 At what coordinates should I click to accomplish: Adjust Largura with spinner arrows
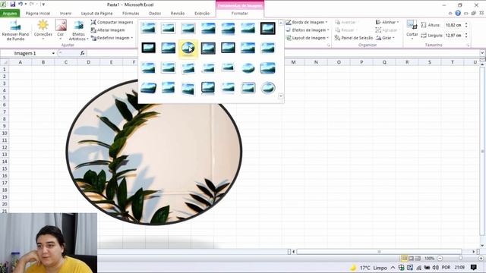coord(466,36)
